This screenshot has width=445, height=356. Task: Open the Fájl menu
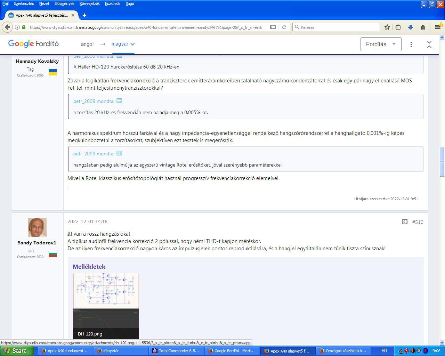click(6, 3)
